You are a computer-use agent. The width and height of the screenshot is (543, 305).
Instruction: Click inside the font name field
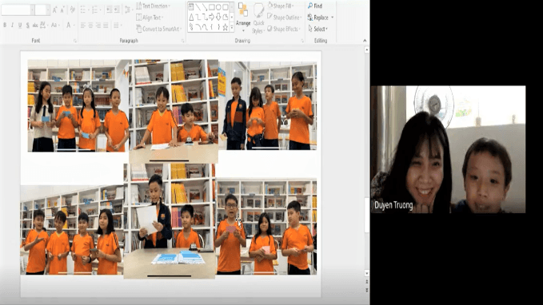[15, 10]
